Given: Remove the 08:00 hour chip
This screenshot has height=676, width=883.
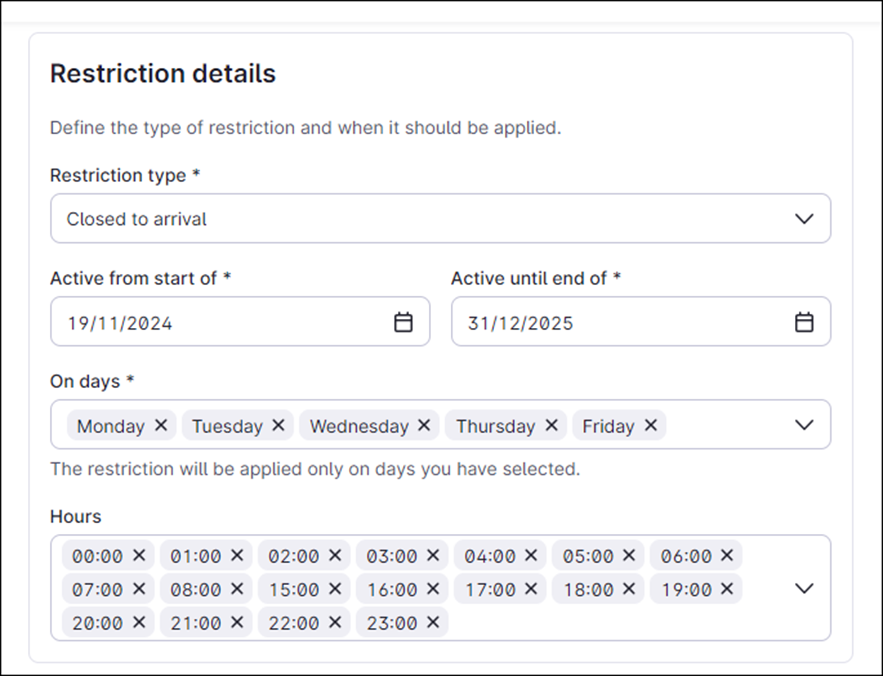Looking at the screenshot, I should [237, 588].
